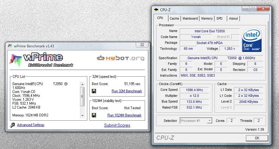This screenshot has height=149, width=279.
Task: Click Not Tested score text
Action: pyautogui.click(x=132, y=108)
